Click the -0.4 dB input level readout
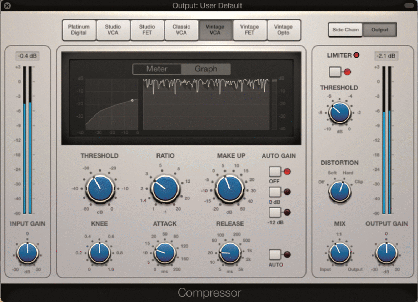The height and width of the screenshot is (302, 418). pos(28,56)
